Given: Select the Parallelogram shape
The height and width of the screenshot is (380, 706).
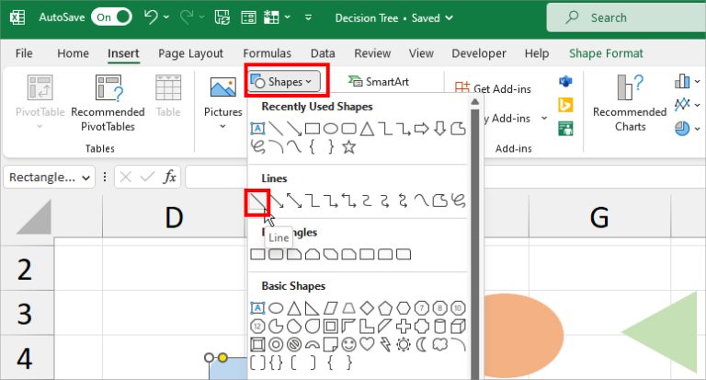Looking at the screenshot, I should coord(331,308).
